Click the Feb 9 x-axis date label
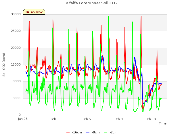184x138 pixels. 118,119
